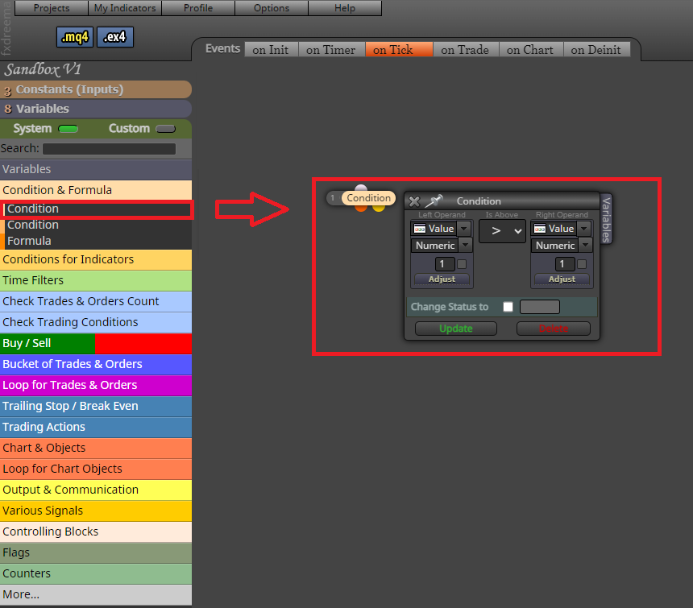Screen dimensions: 693x608
Task: Open Bucket of Trades & Orders category
Action: (x=96, y=364)
